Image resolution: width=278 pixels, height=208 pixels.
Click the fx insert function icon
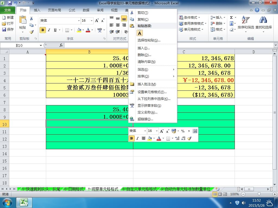(61, 45)
